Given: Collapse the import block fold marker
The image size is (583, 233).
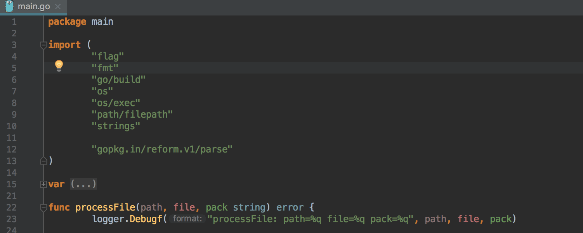Looking at the screenshot, I should 43,45.
